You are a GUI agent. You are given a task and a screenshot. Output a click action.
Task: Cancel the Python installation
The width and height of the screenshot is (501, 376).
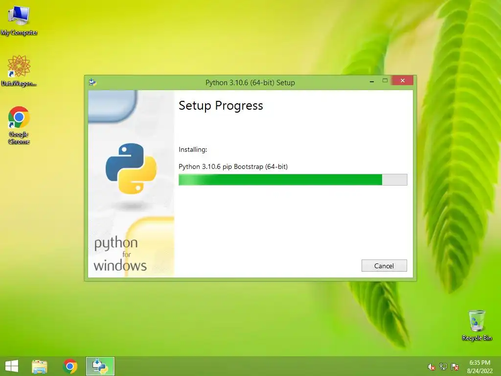pos(384,266)
